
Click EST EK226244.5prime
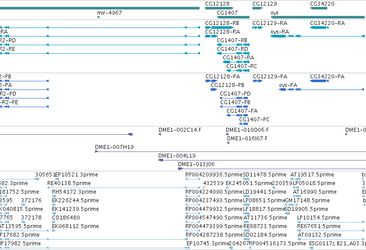54,205
